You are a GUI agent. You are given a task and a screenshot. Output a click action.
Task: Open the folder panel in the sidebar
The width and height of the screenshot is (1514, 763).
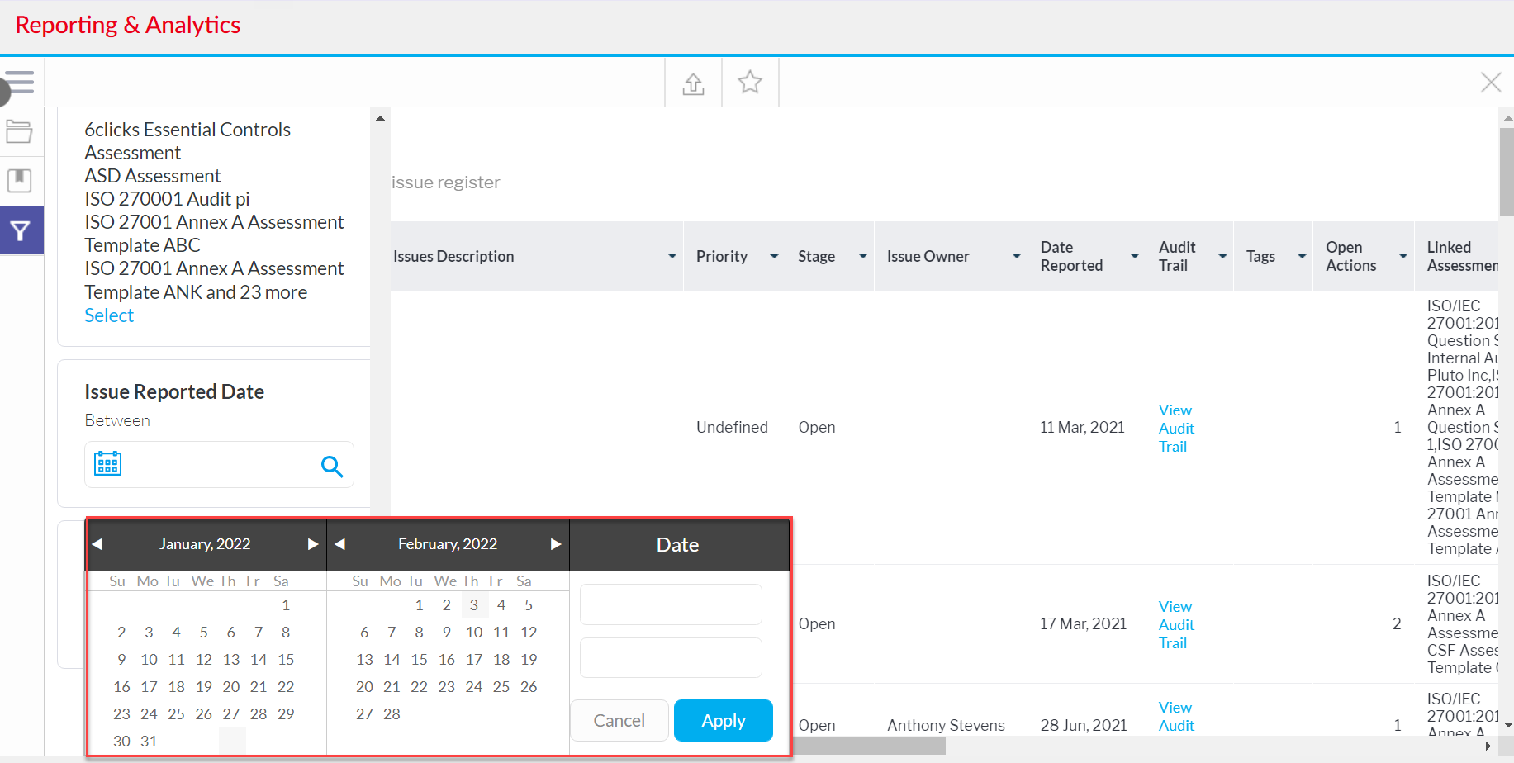point(19,131)
